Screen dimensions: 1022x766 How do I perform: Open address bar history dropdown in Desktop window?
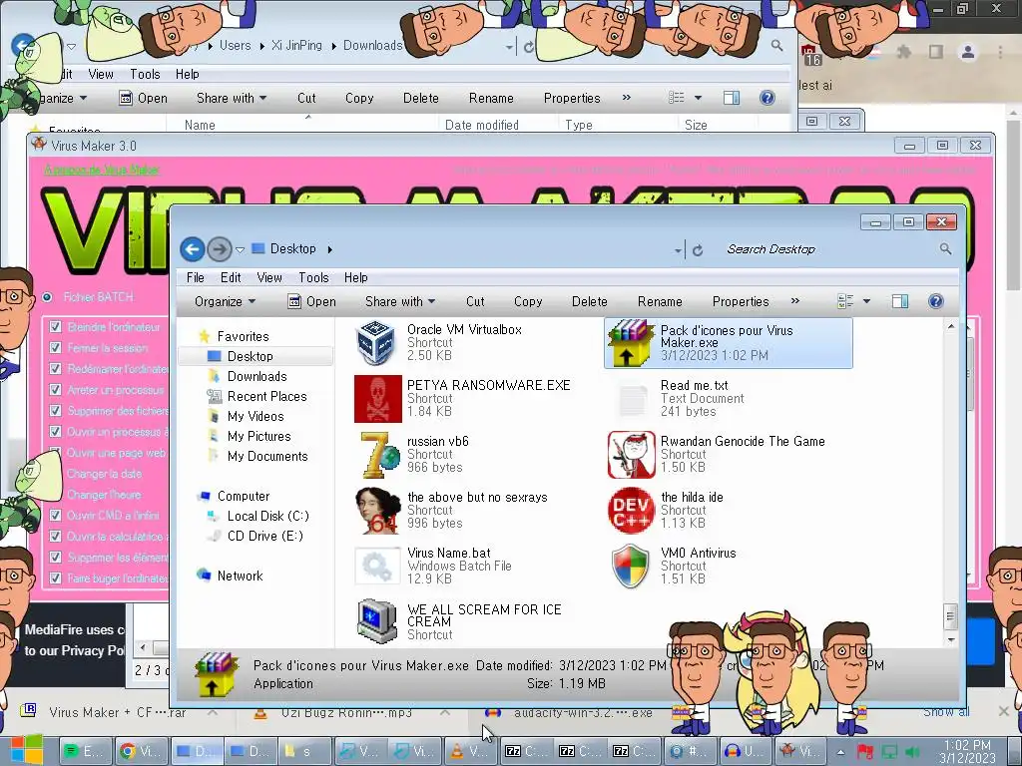(678, 250)
